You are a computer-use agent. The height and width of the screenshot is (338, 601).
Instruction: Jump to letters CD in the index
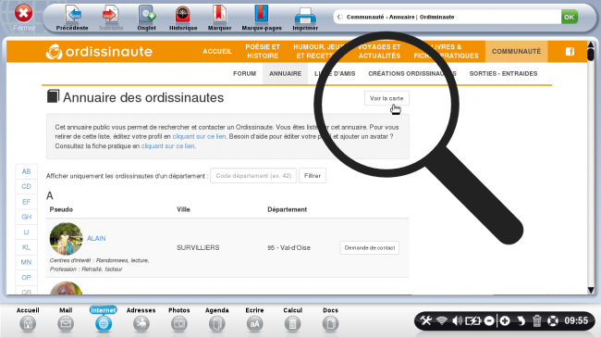(x=26, y=186)
